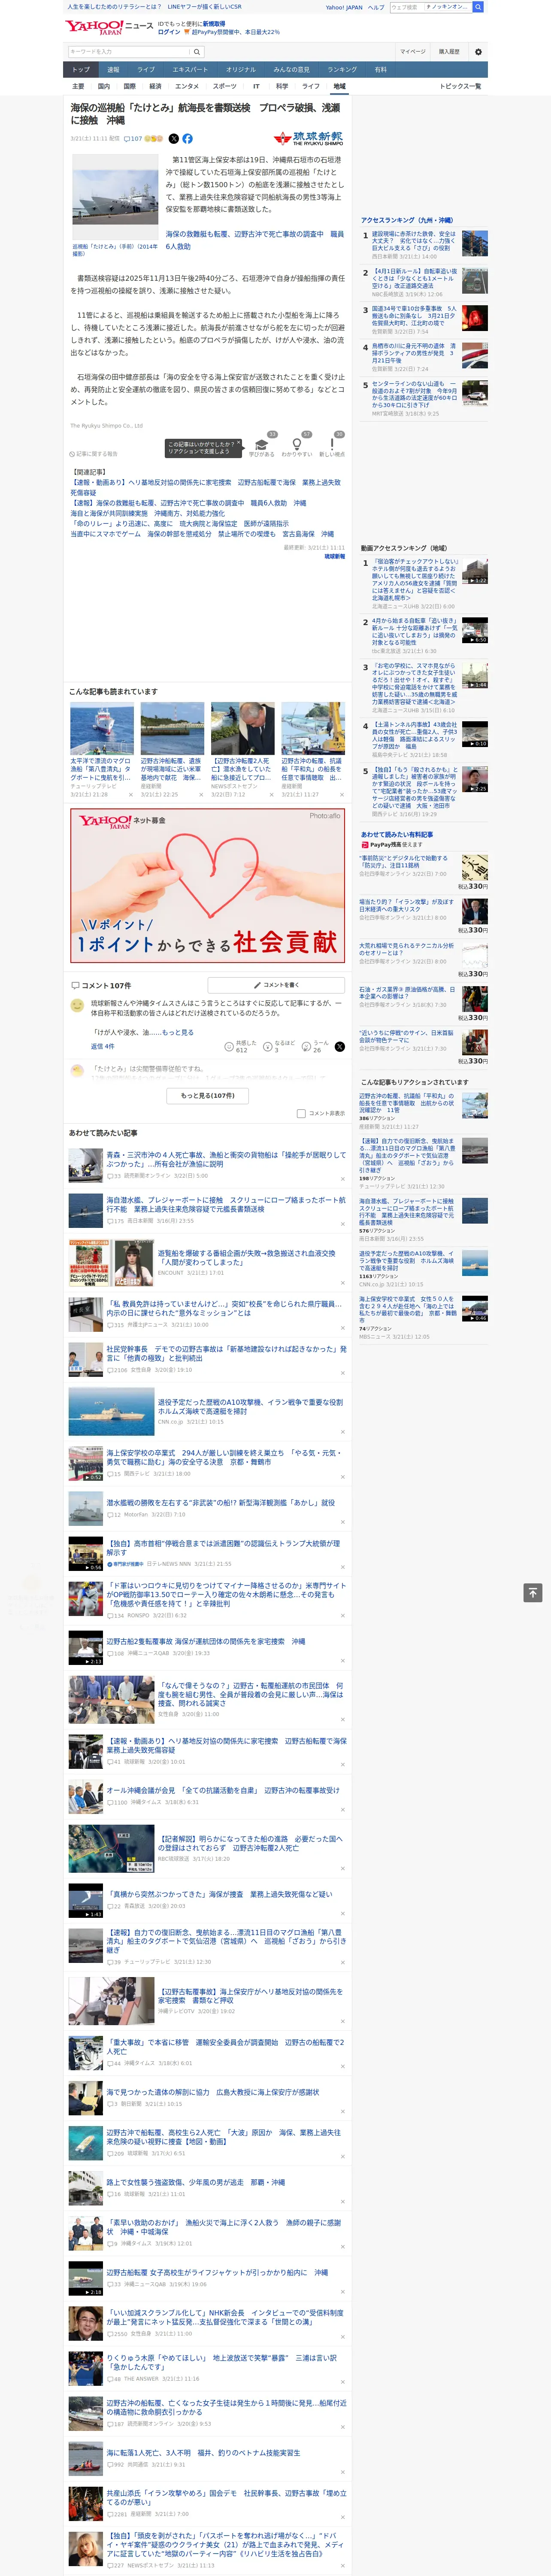Click the comment count bubble near the article date
Screen dimensions: 551x2576
click(133, 139)
